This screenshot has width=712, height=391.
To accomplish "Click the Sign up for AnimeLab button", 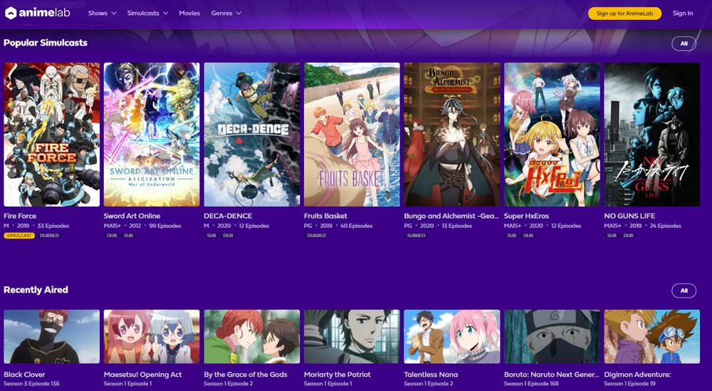I will (x=625, y=13).
